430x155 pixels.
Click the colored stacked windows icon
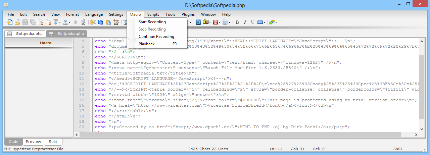pos(272,22)
